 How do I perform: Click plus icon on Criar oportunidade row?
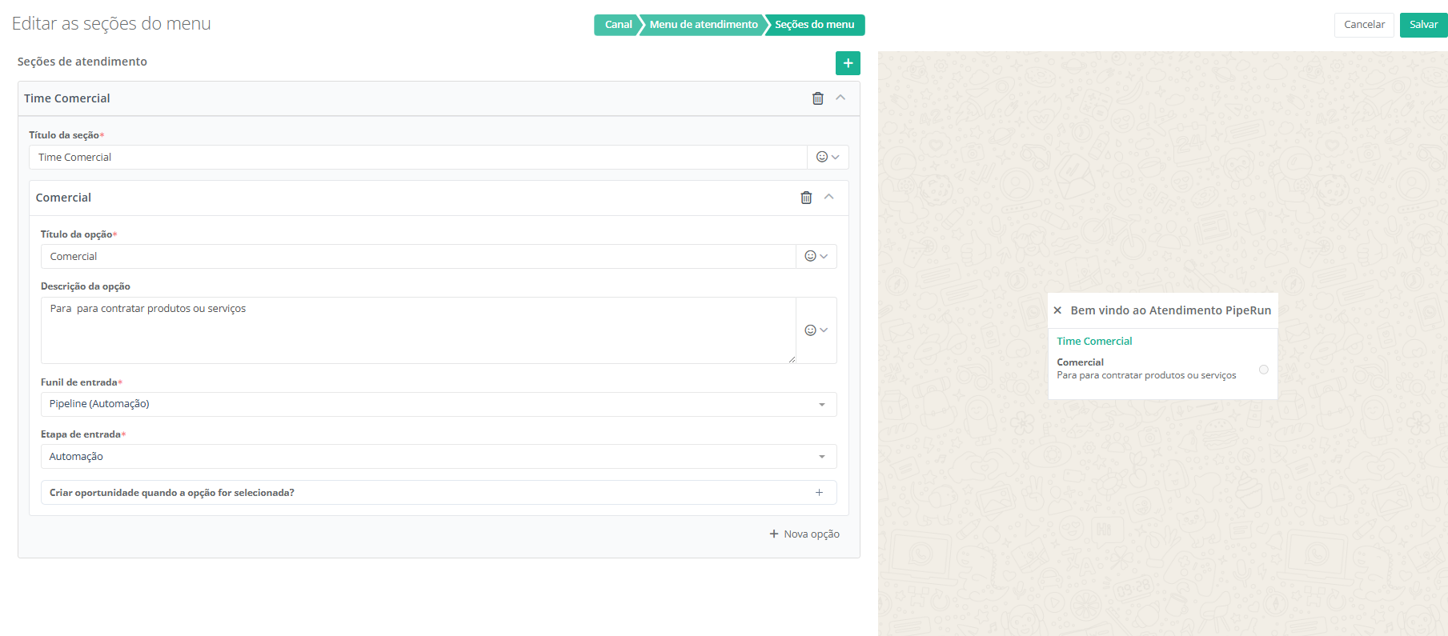point(819,493)
